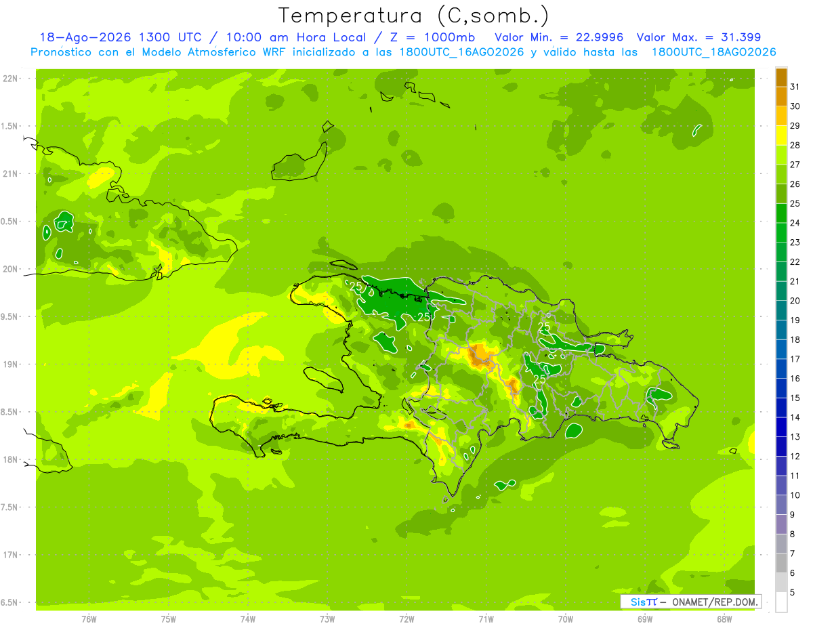Click the legend value 23
The height and width of the screenshot is (628, 813).
[795, 243]
